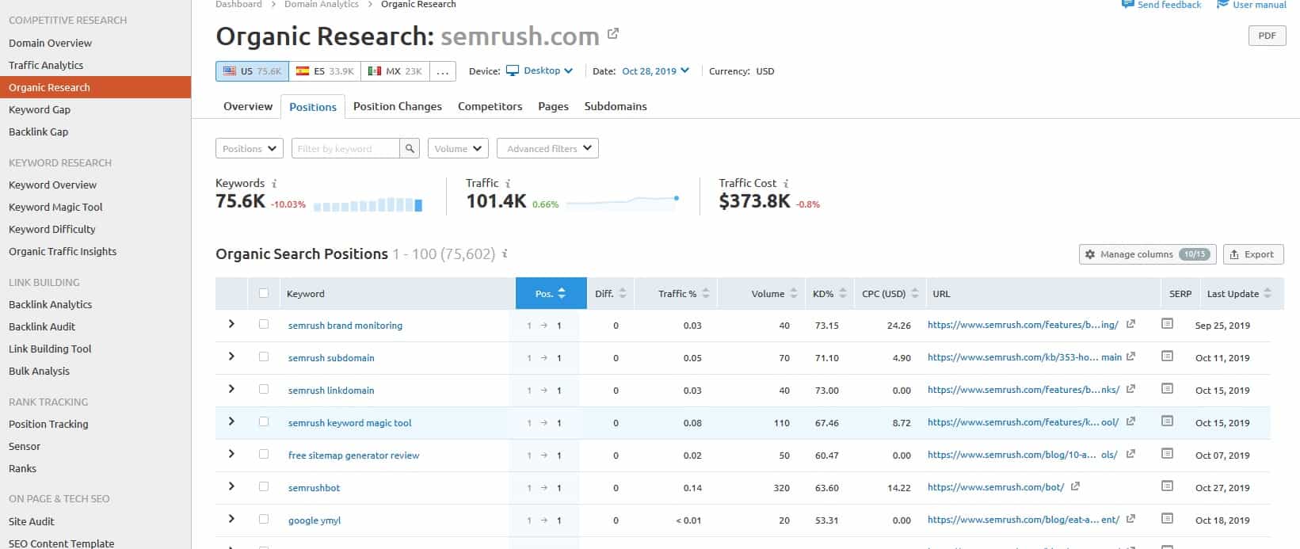Screen dimensions: 1300x549
Task: Click info icon beside Keywords metric
Action: (274, 184)
